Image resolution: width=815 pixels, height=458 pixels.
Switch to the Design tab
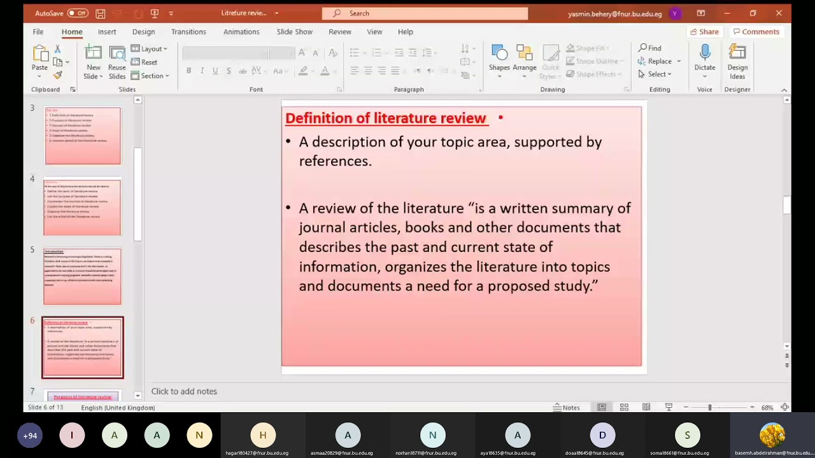[x=143, y=32]
